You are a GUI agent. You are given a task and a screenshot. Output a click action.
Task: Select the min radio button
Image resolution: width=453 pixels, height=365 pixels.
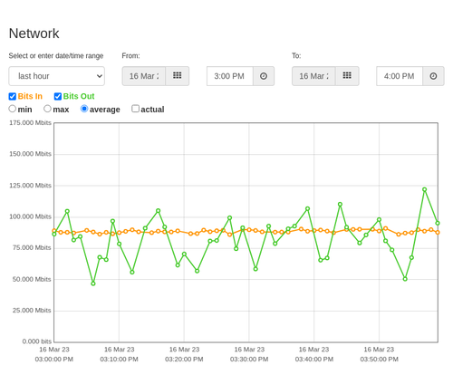(12, 109)
